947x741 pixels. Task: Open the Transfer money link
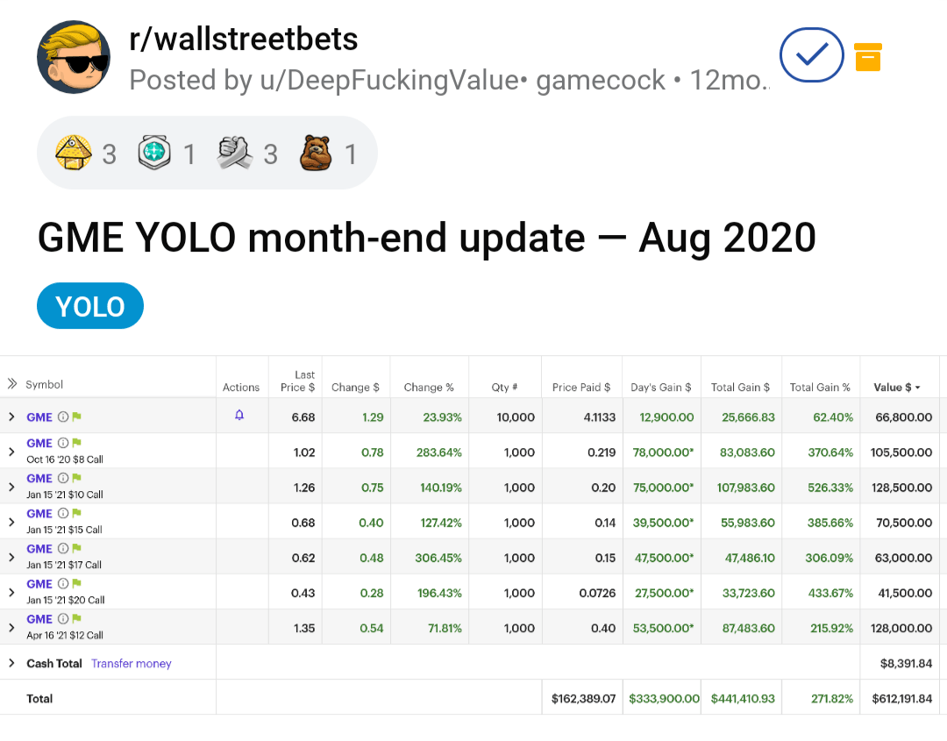click(131, 663)
